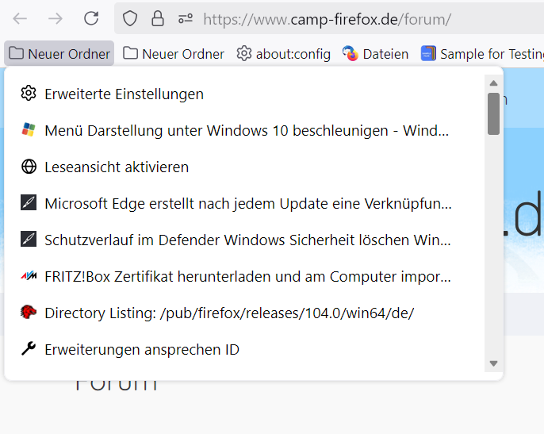Open the Microsoft Edge erstellt Verknüpfung bookmark
Viewport: 544px width, 434px height.
click(247, 203)
